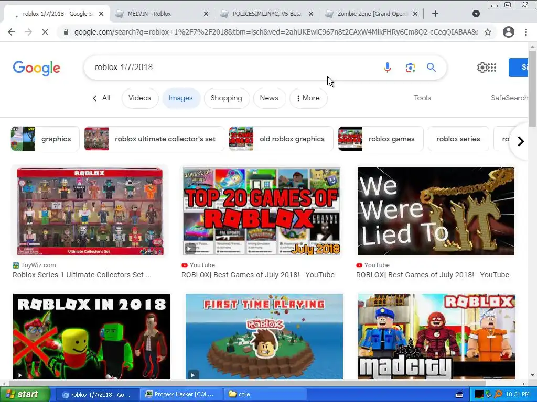Open the Windows start button

click(x=25, y=395)
